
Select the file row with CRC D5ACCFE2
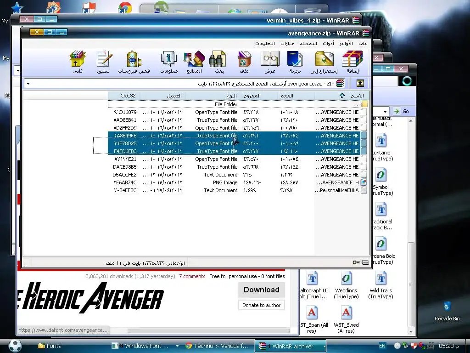[x=237, y=174]
